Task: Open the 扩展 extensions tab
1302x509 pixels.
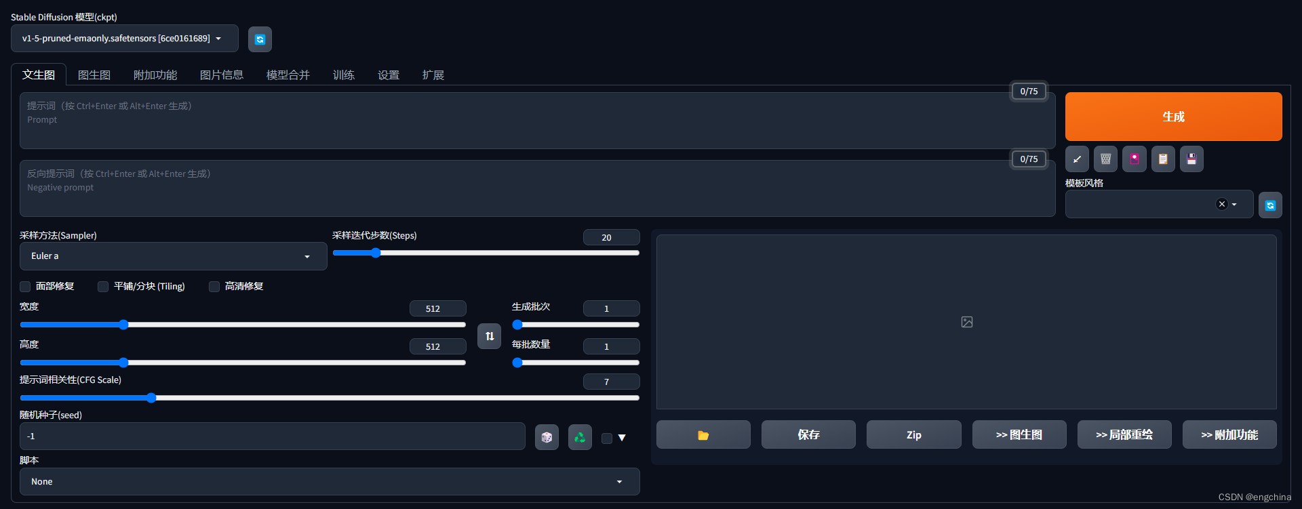Action: (433, 75)
